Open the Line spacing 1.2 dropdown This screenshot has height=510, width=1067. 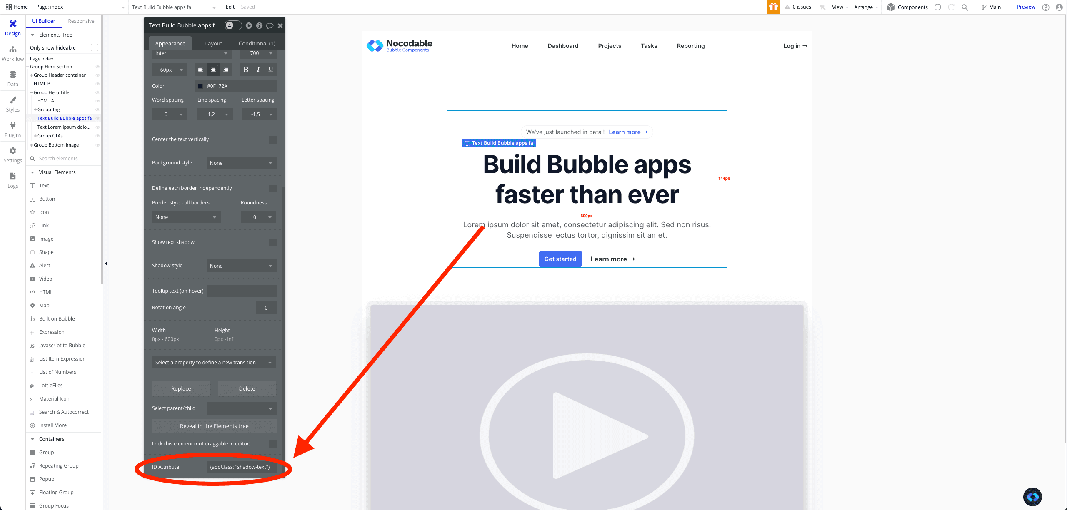click(215, 114)
